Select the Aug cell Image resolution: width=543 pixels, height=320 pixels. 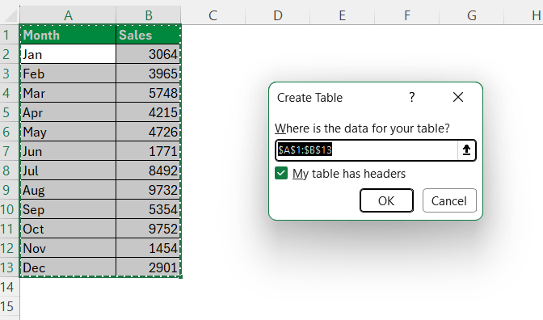pos(68,190)
